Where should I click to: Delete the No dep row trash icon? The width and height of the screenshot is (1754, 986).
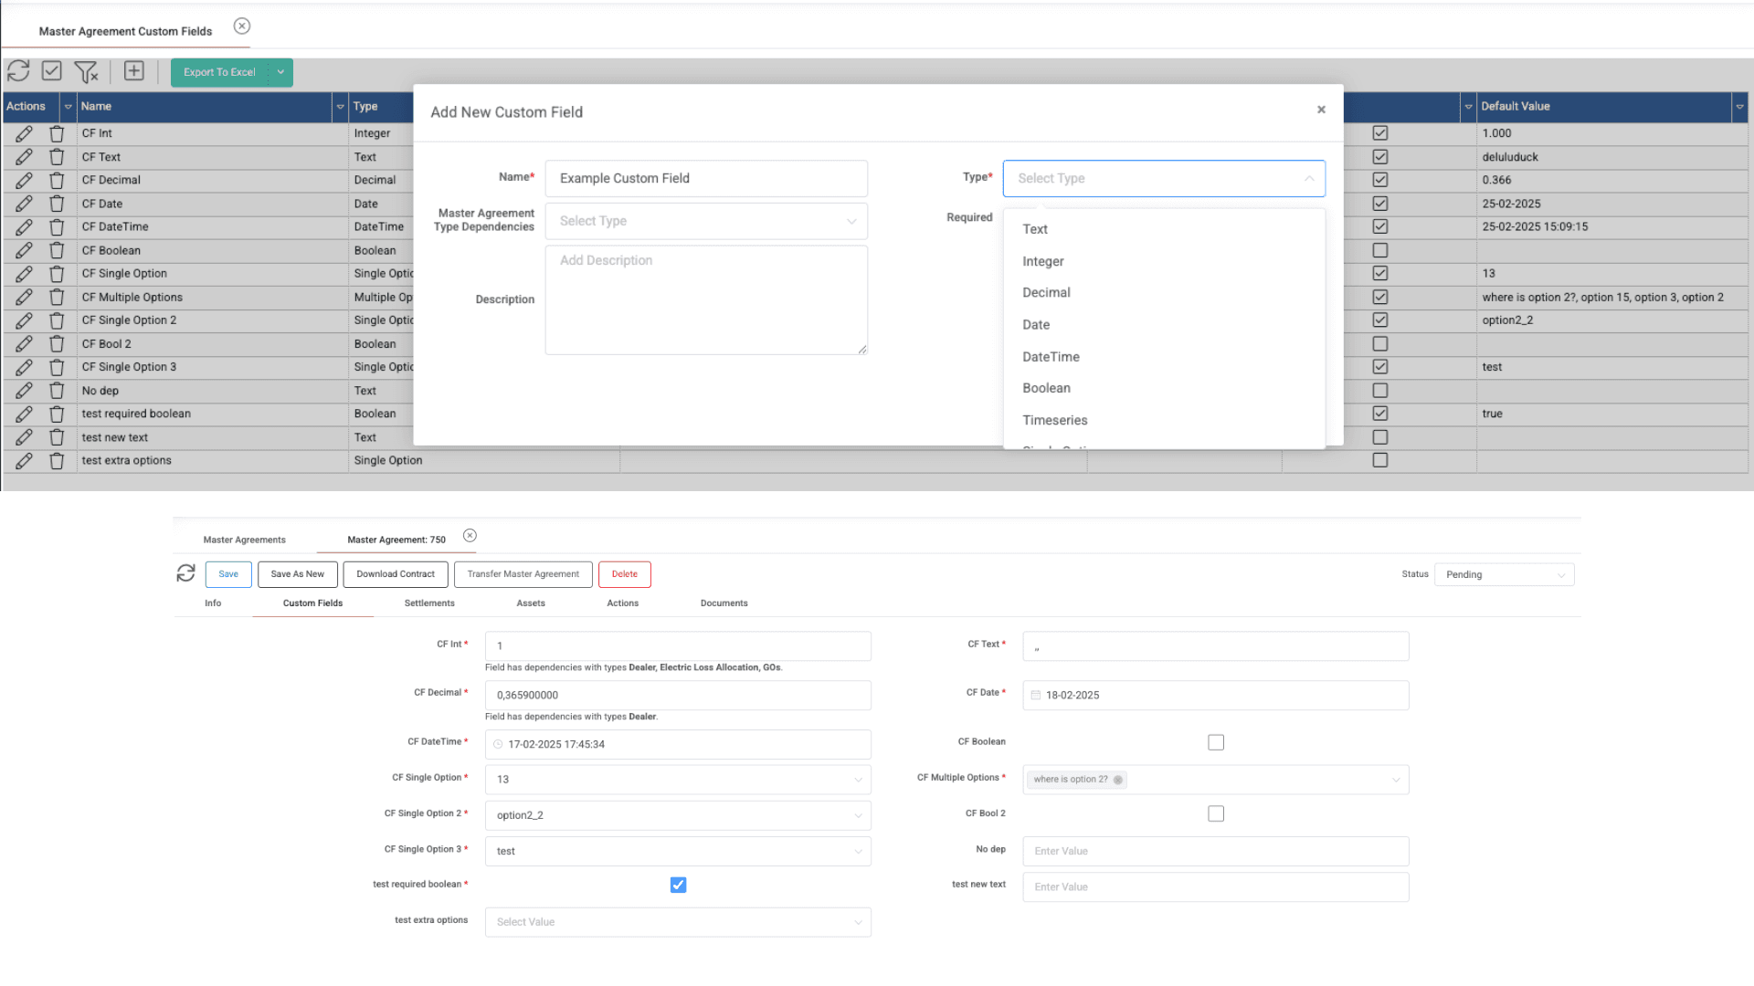coord(57,391)
